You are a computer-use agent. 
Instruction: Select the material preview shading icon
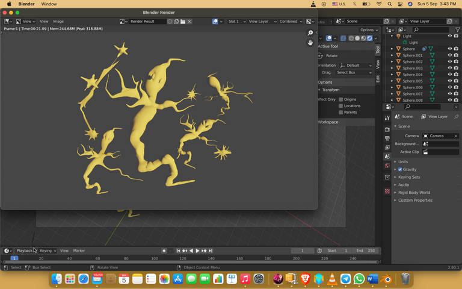pos(363,39)
